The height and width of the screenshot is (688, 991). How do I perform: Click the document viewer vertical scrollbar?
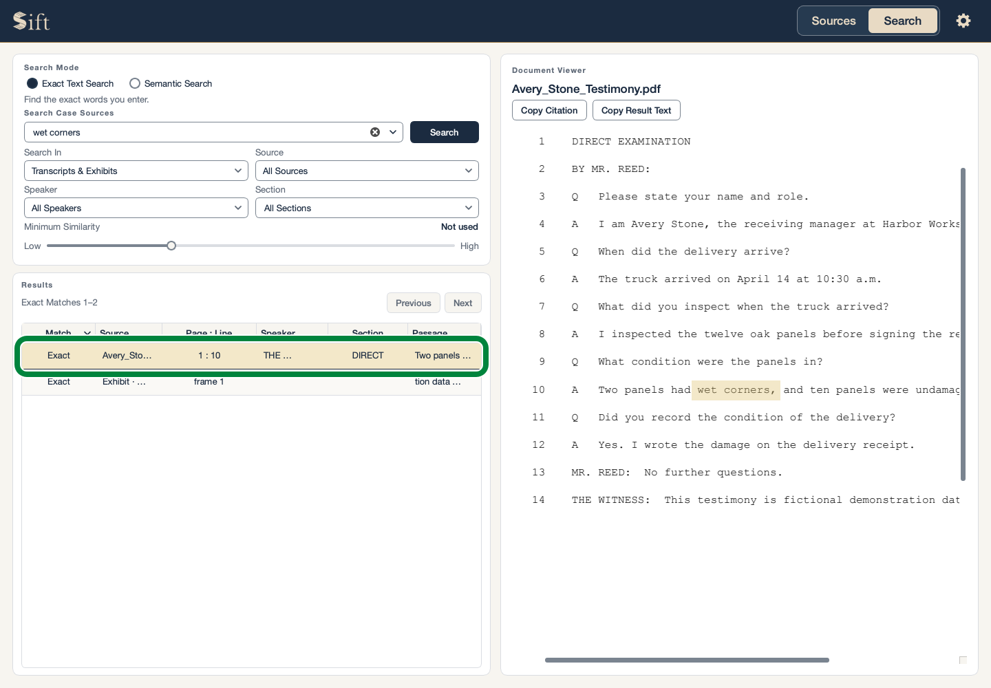click(x=963, y=324)
